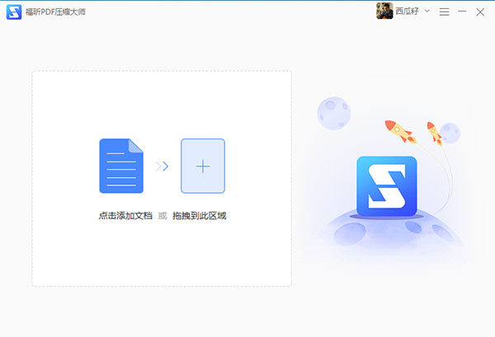Screen dimensions: 495x337
Task: Open the hamburger main menu
Action: tap(445, 12)
